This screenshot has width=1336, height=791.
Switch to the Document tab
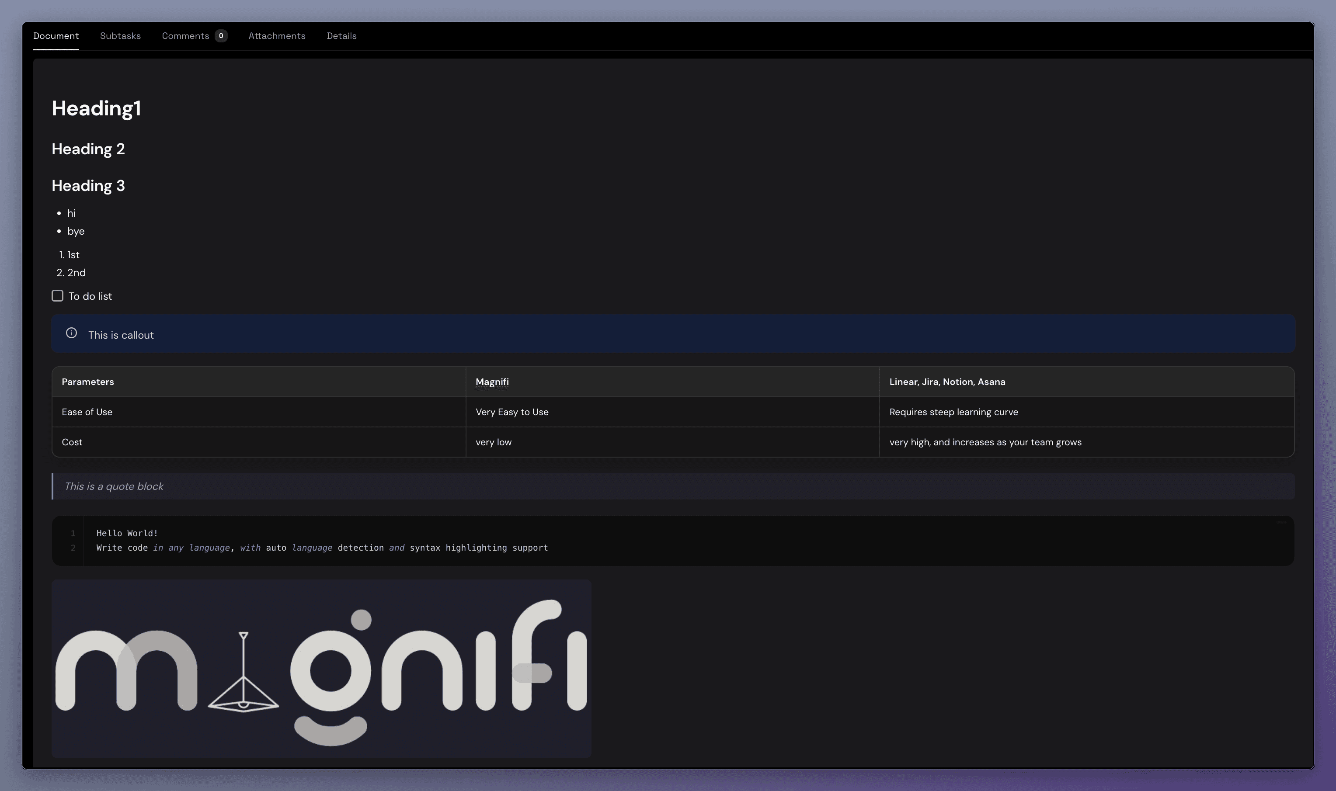click(56, 36)
